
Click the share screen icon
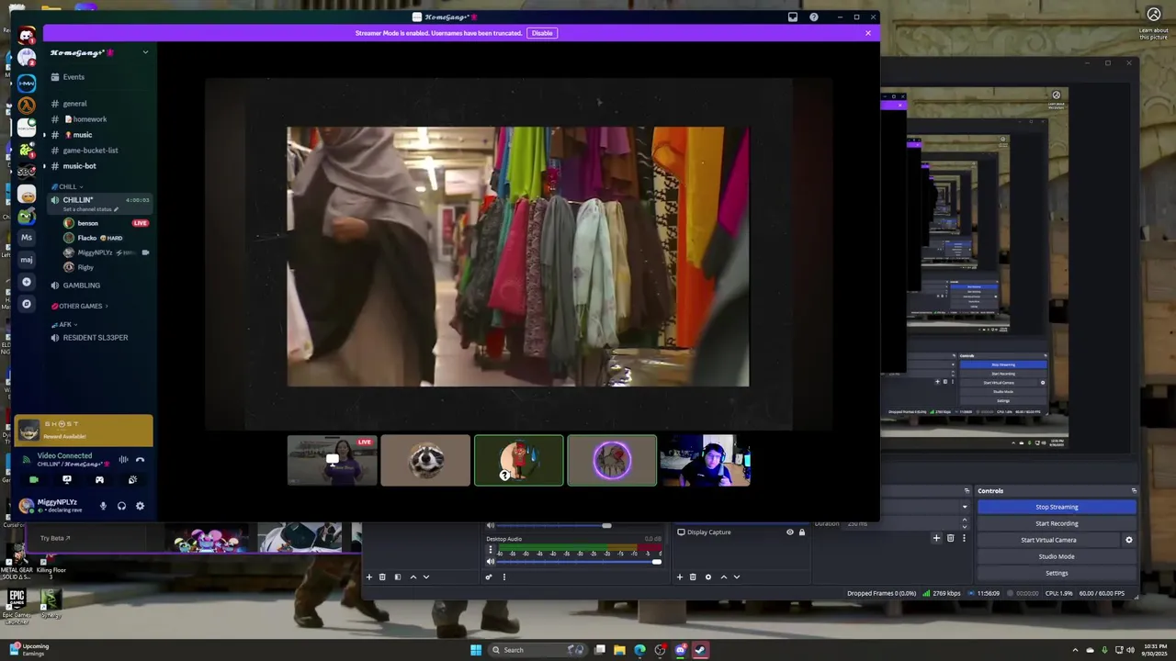[x=66, y=479]
